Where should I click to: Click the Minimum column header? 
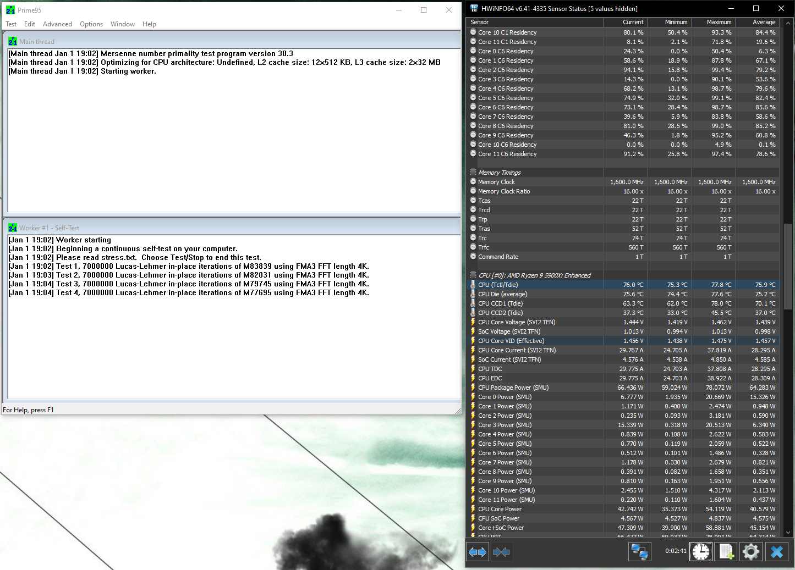pos(669,22)
